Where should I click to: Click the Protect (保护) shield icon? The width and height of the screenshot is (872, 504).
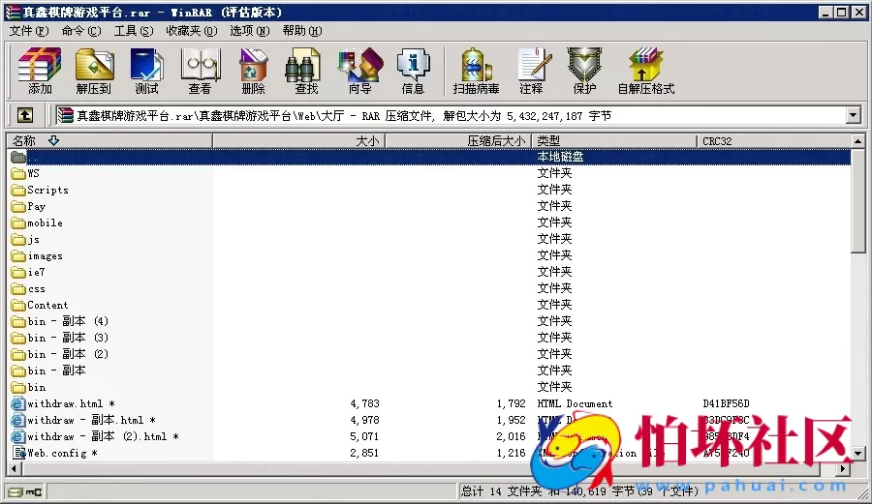[584, 71]
